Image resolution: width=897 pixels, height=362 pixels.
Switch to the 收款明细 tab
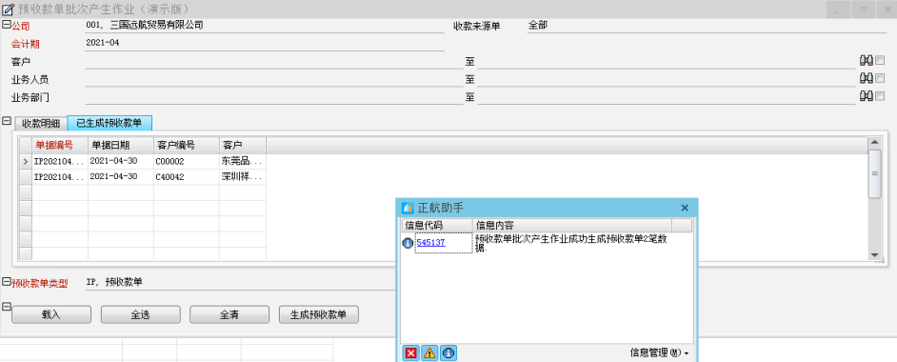tap(41, 123)
